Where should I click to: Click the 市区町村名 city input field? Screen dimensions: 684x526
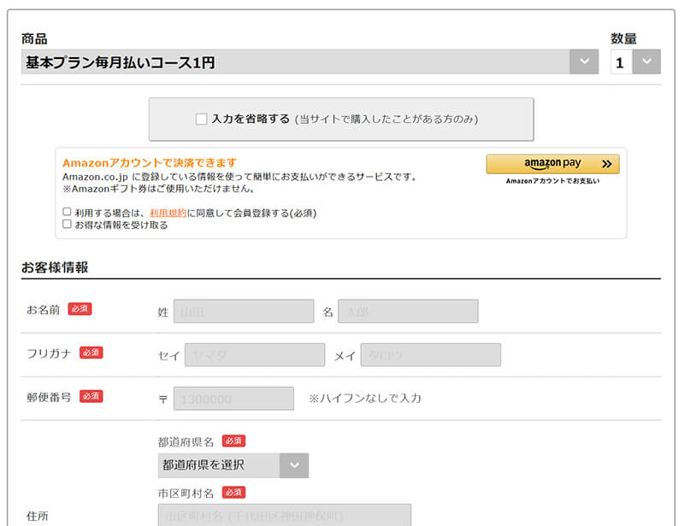pyautogui.click(x=285, y=516)
